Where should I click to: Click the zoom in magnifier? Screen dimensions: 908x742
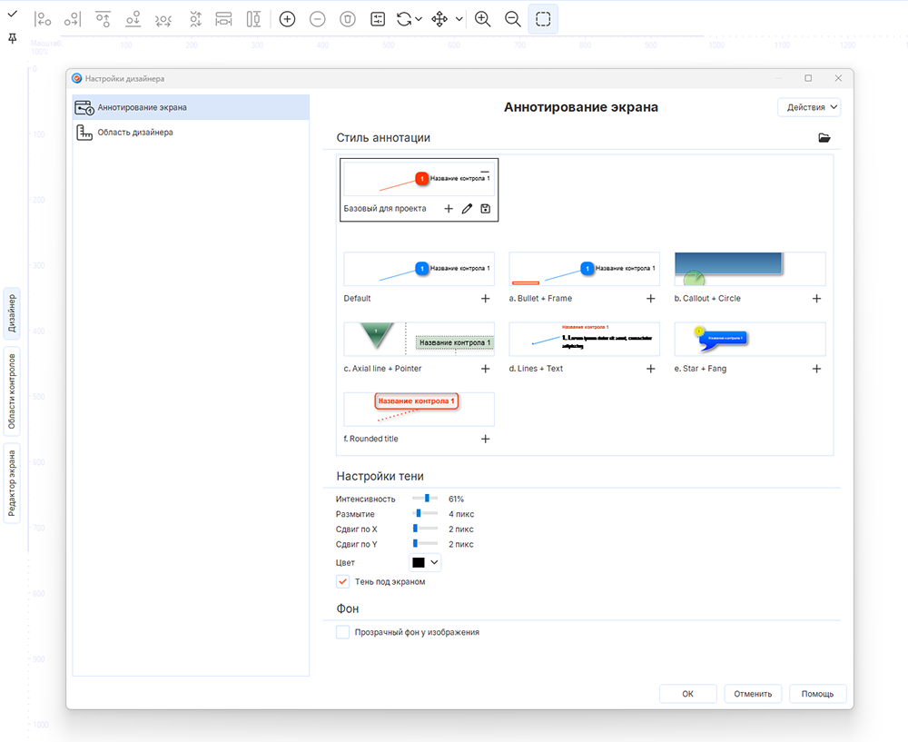(482, 19)
